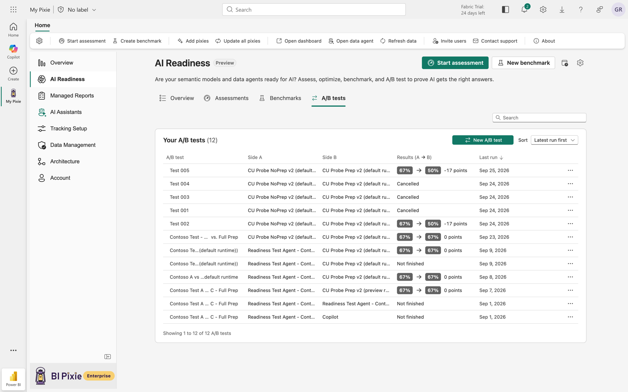Focus the A/B tests search field
Viewport: 628px width, 392px height.
click(x=539, y=118)
